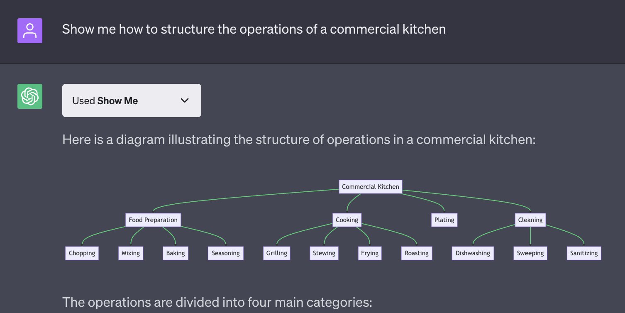Screen dimensions: 625x313
Task: Click the Stewing node
Action: (x=324, y=253)
